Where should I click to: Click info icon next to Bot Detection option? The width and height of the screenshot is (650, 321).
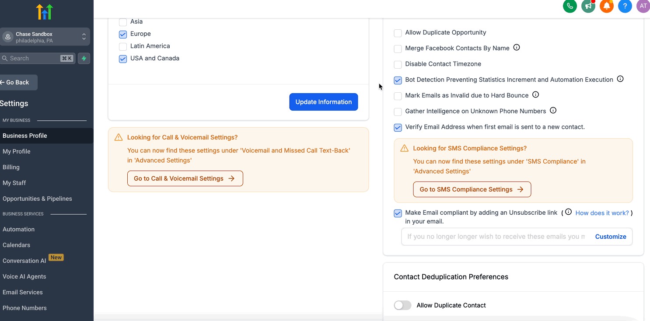tap(620, 79)
